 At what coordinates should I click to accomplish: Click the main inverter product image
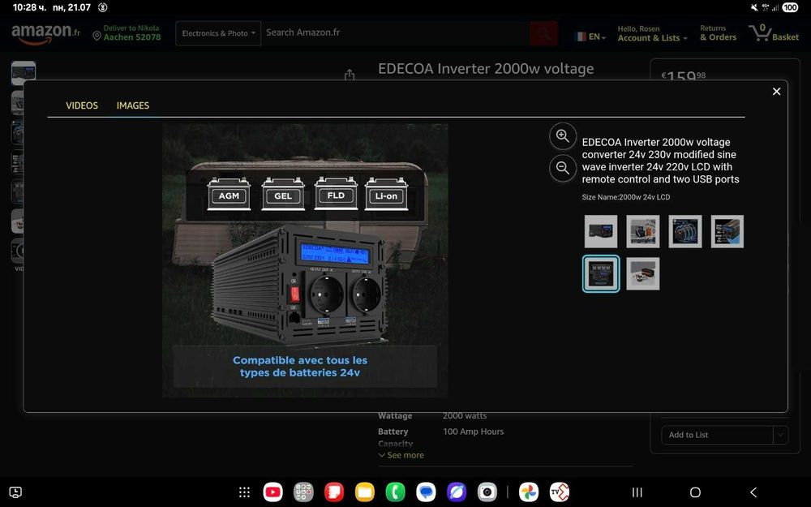coord(305,260)
